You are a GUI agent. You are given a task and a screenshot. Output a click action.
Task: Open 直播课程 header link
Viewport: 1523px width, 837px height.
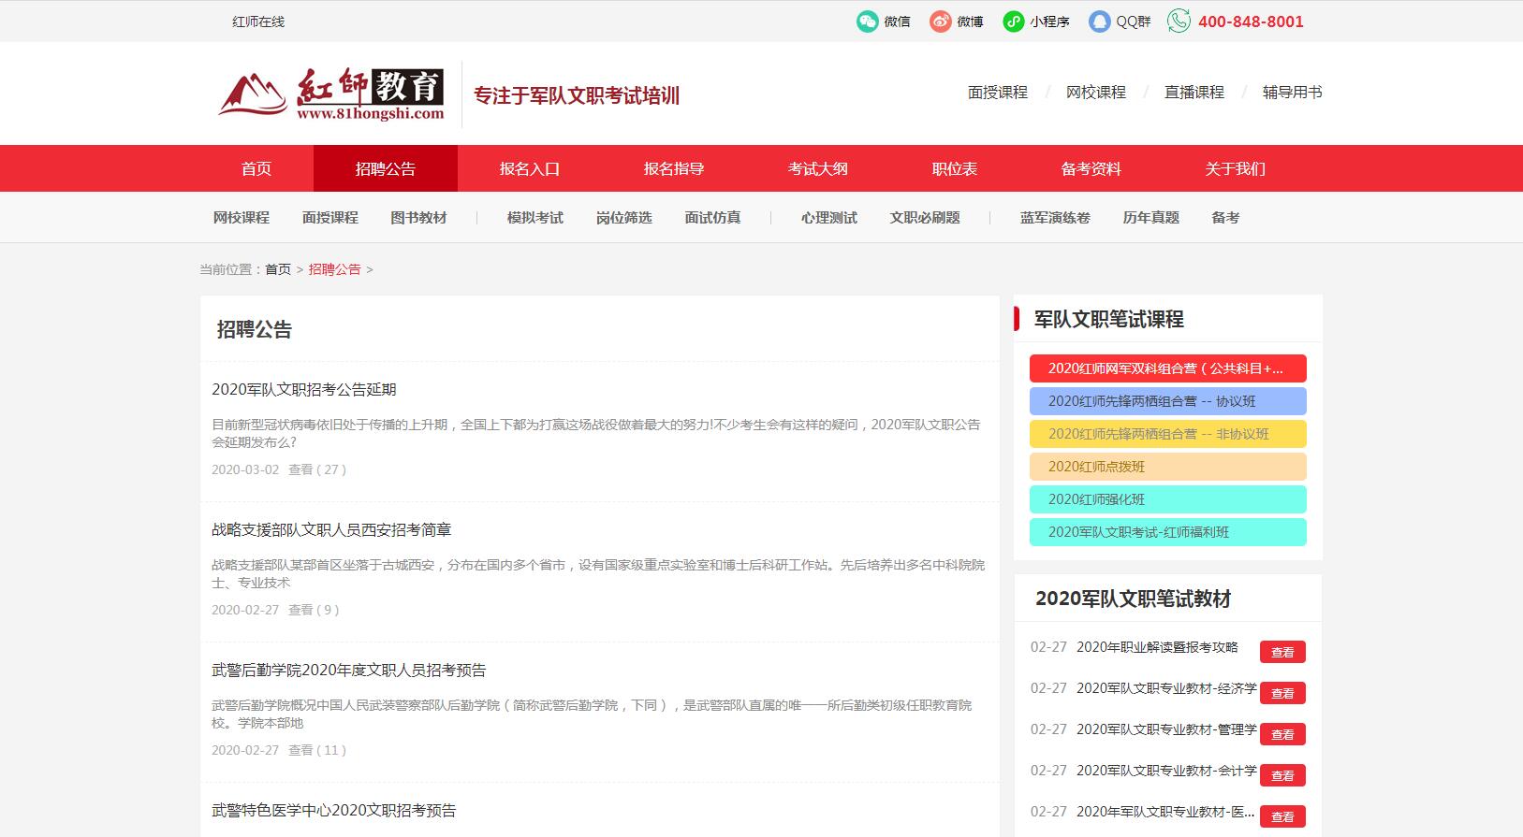[x=1194, y=93]
